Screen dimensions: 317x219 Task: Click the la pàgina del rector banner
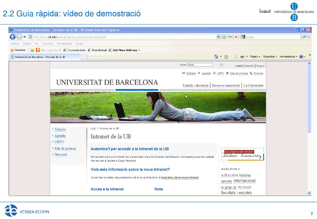pos(243,154)
